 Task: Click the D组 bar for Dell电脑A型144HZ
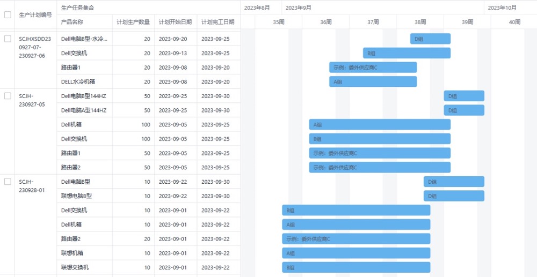(x=463, y=110)
